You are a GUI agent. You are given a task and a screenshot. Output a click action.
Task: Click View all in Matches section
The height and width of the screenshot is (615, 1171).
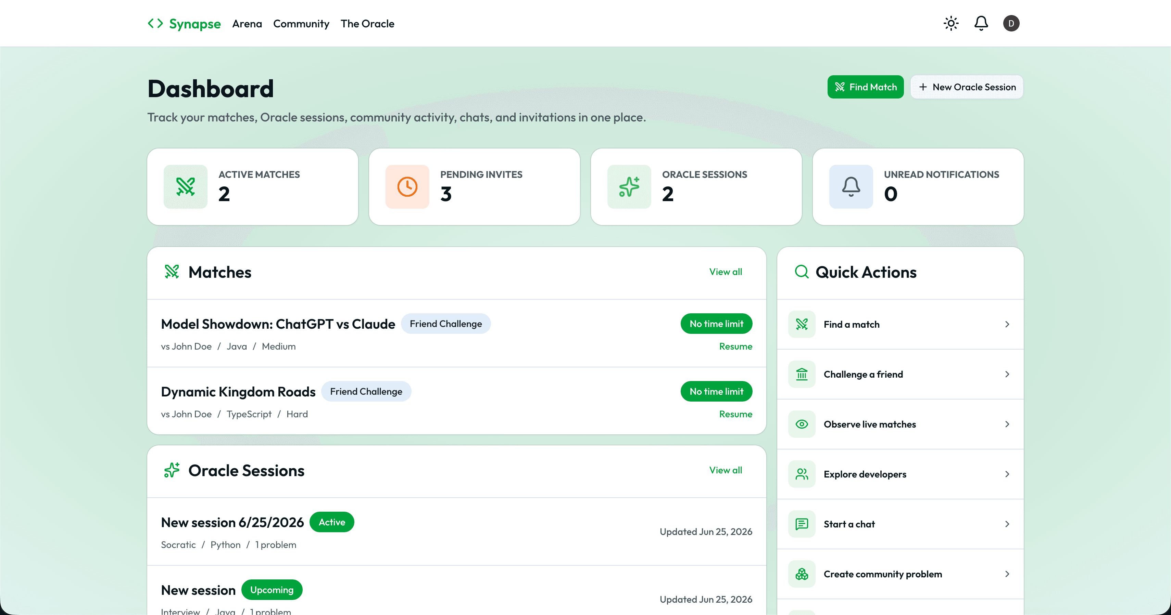[726, 272]
